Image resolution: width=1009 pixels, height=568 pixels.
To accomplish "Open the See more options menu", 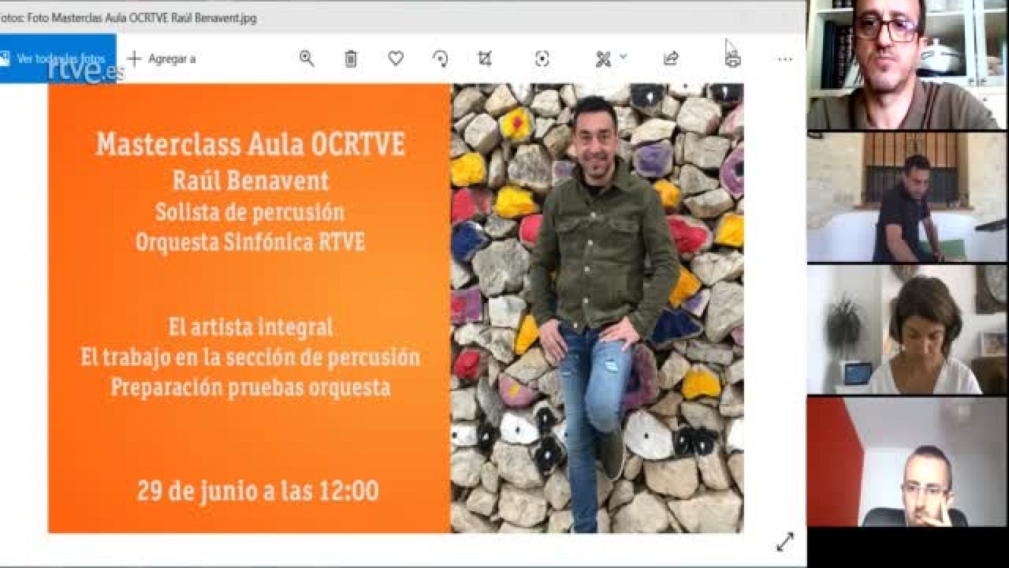I will 784,58.
